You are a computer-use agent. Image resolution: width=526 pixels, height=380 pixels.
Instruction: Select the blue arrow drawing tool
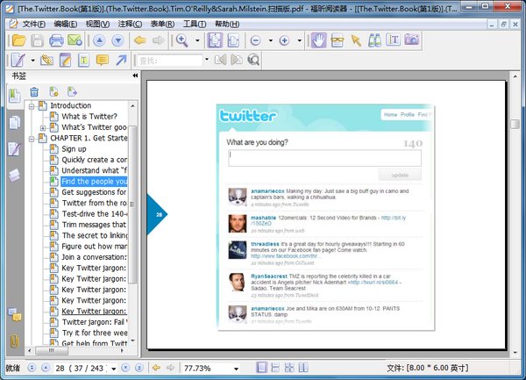click(121, 60)
